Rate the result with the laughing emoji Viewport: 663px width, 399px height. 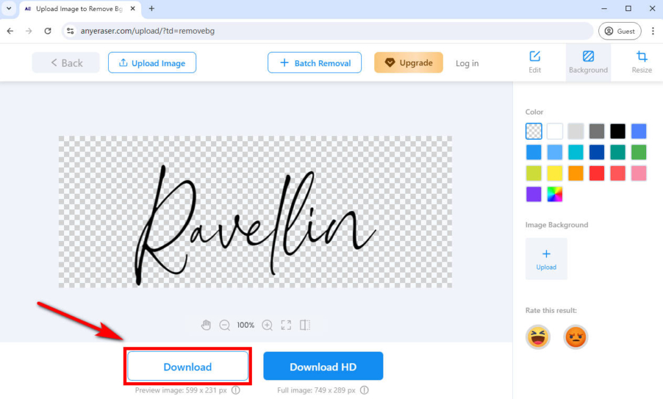pos(538,337)
